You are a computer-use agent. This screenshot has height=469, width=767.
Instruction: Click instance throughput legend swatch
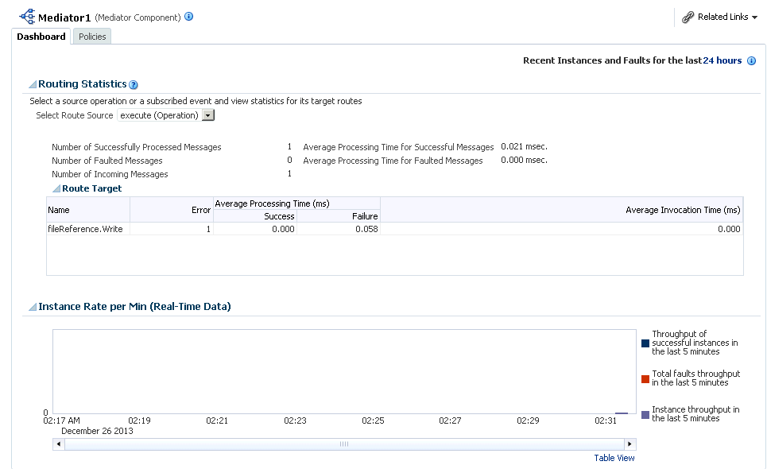pyautogui.click(x=645, y=414)
